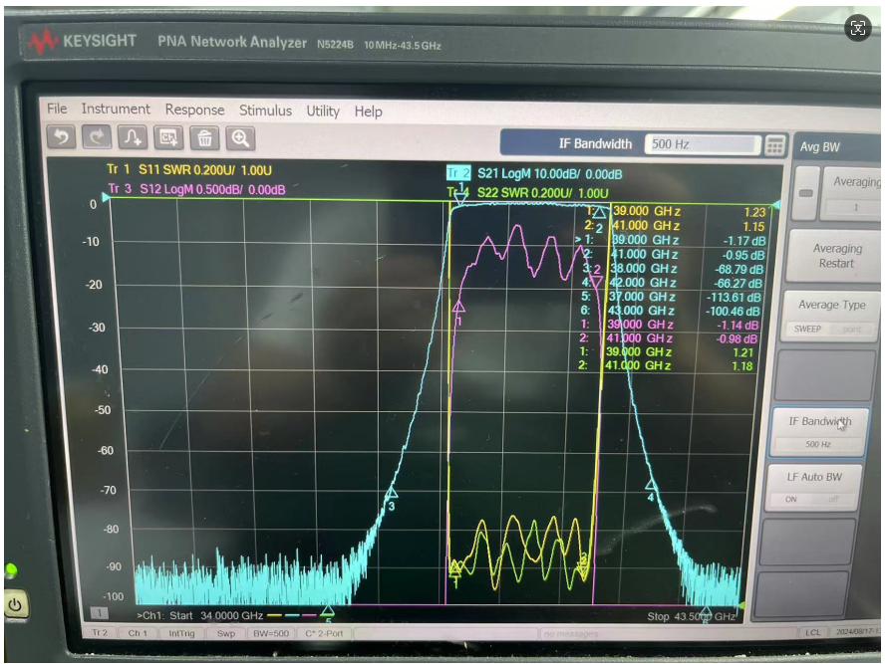Toggle LF Auto BW ON/off softkey
Image resolution: width=885 pixels, height=664 pixels.
[x=813, y=488]
